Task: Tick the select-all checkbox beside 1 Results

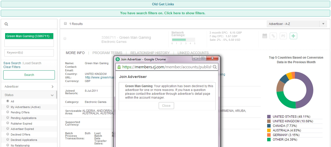Action: 65,23
